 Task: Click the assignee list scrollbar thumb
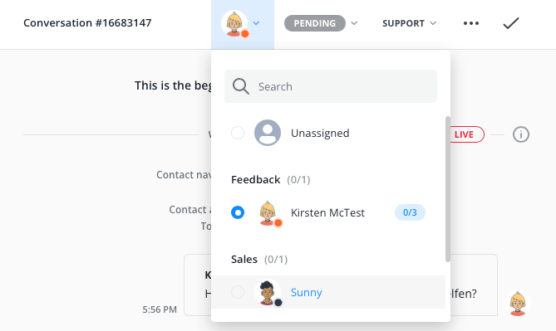(447, 189)
